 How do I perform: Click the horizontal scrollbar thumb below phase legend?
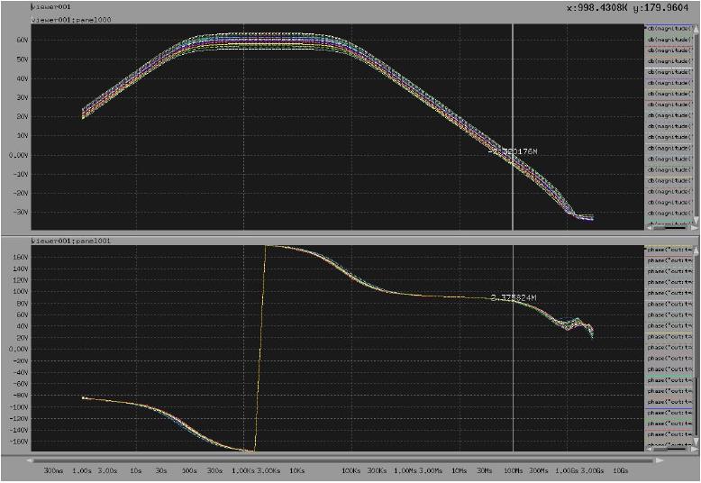tap(678, 449)
